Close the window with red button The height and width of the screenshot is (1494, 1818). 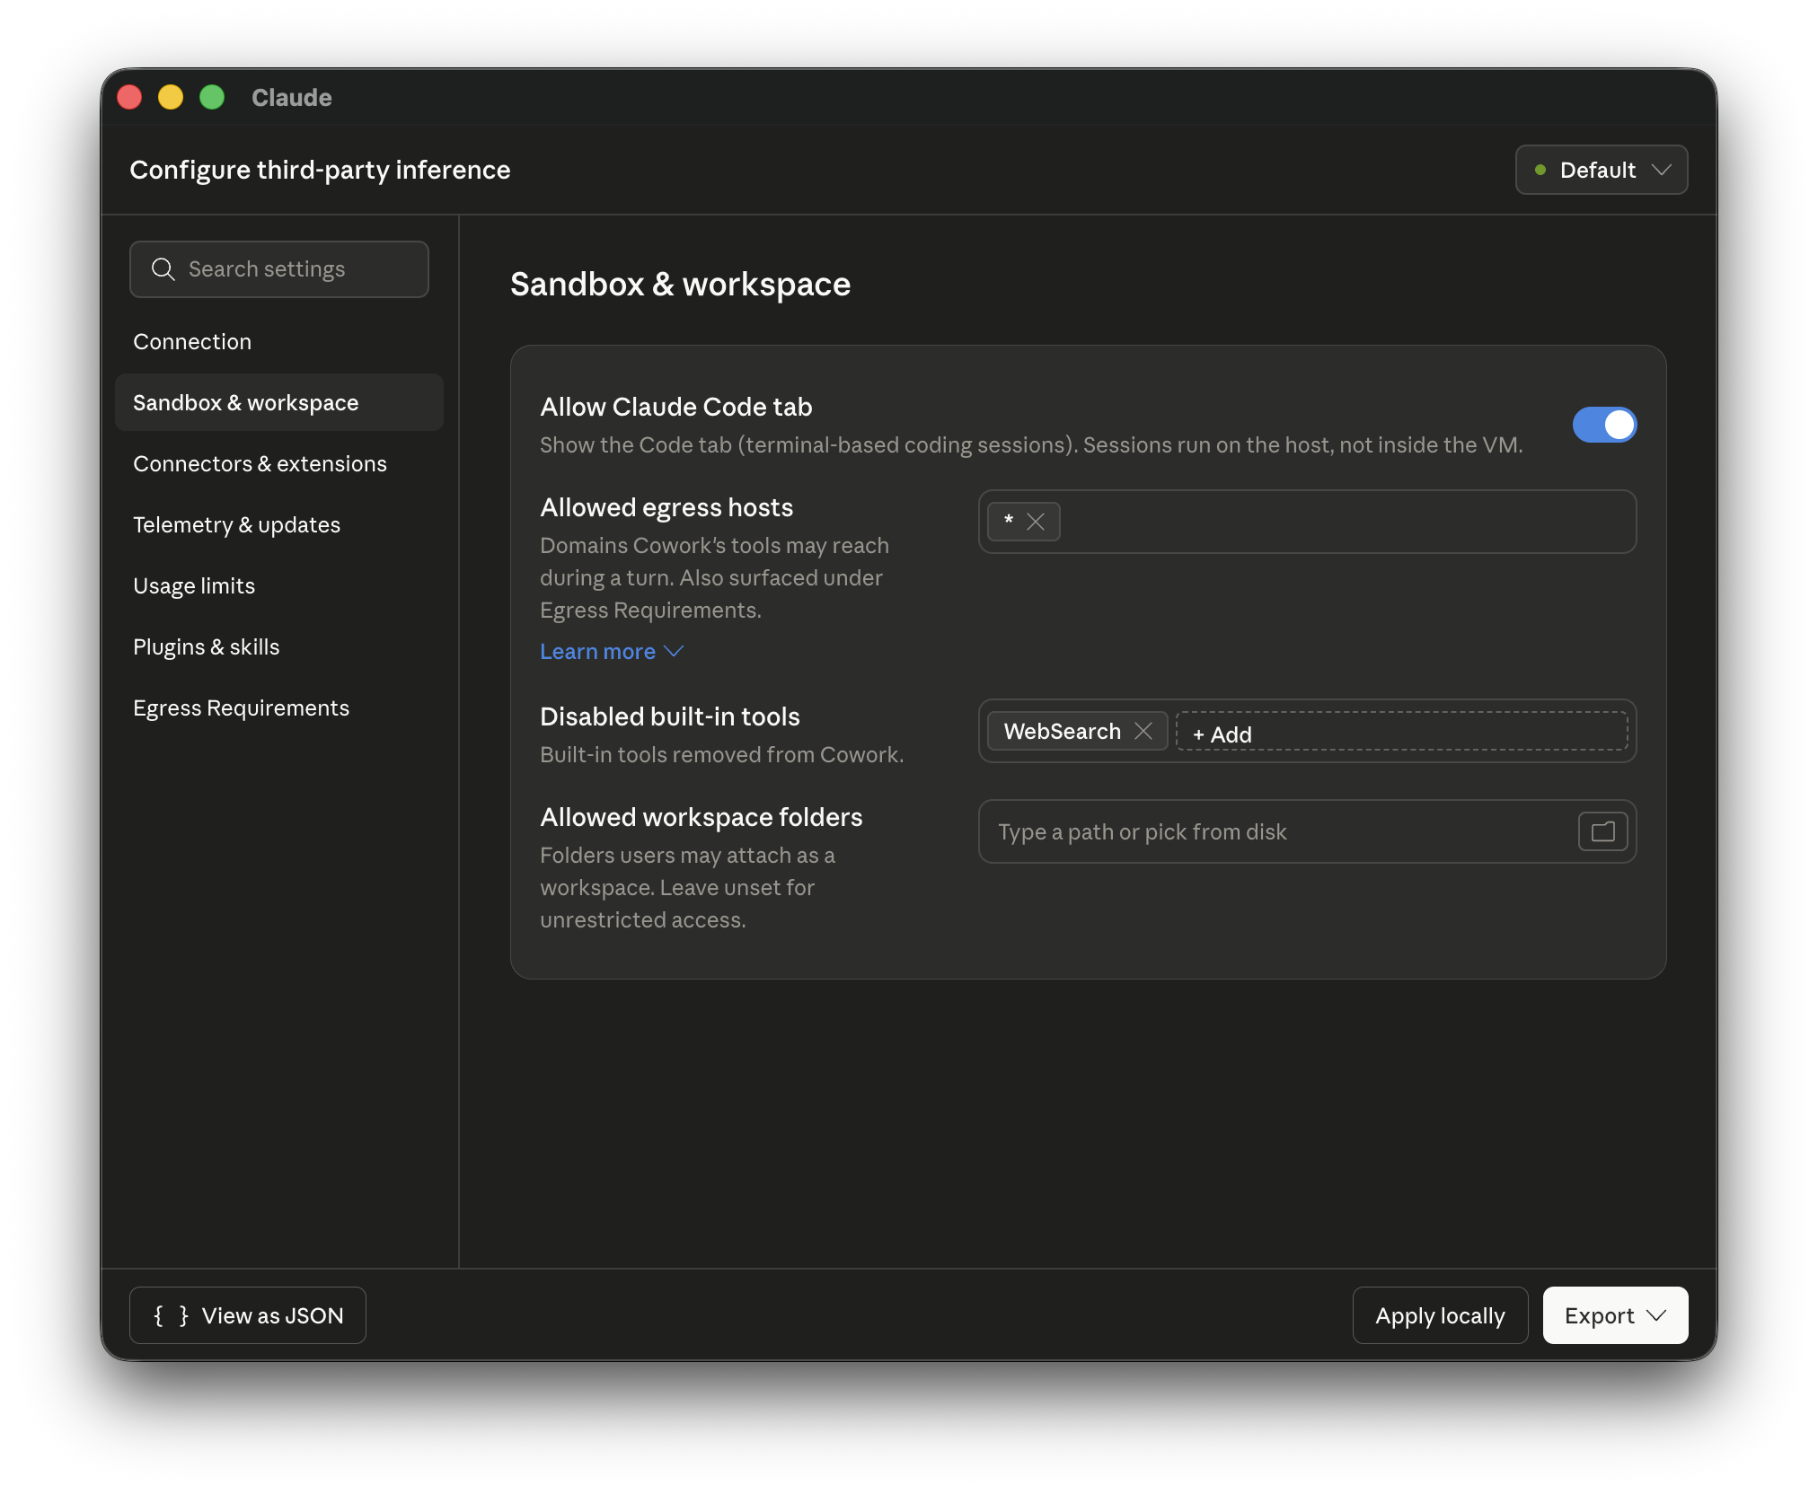pos(129,97)
